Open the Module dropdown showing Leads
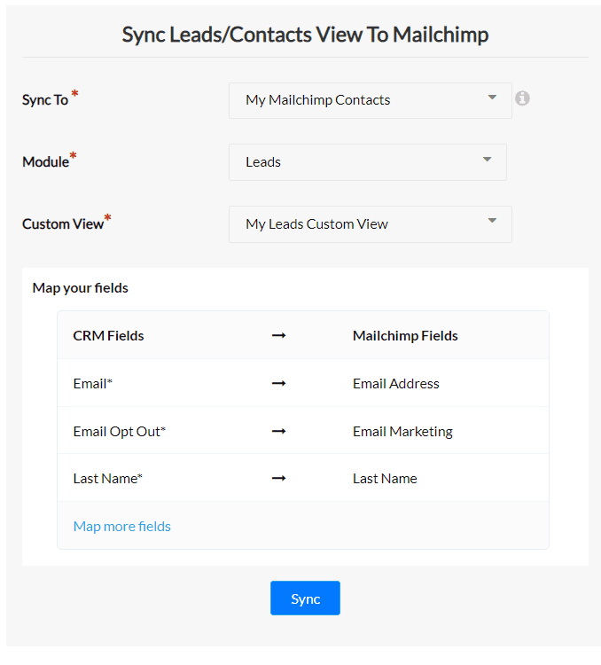This screenshot has width=601, height=665. coord(368,162)
